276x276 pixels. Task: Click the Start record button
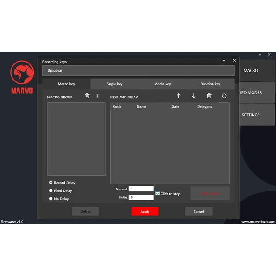point(210,194)
